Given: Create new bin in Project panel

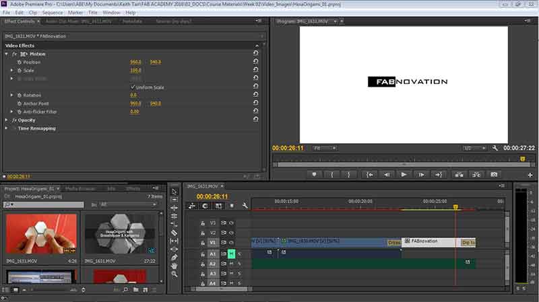Looking at the screenshot, I should coord(136,290).
